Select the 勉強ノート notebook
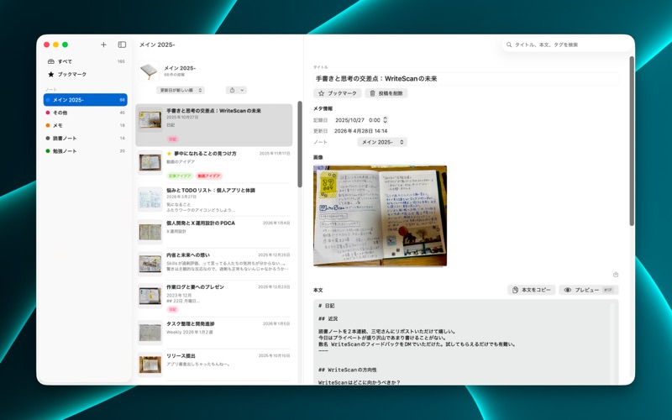 click(86, 151)
